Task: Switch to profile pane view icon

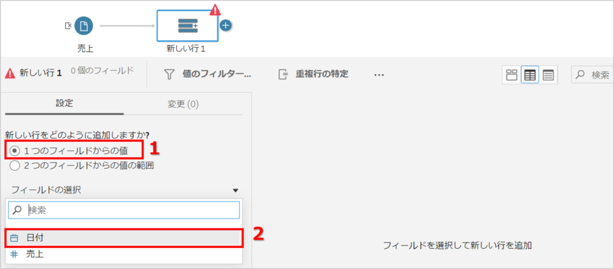Action: (512, 75)
